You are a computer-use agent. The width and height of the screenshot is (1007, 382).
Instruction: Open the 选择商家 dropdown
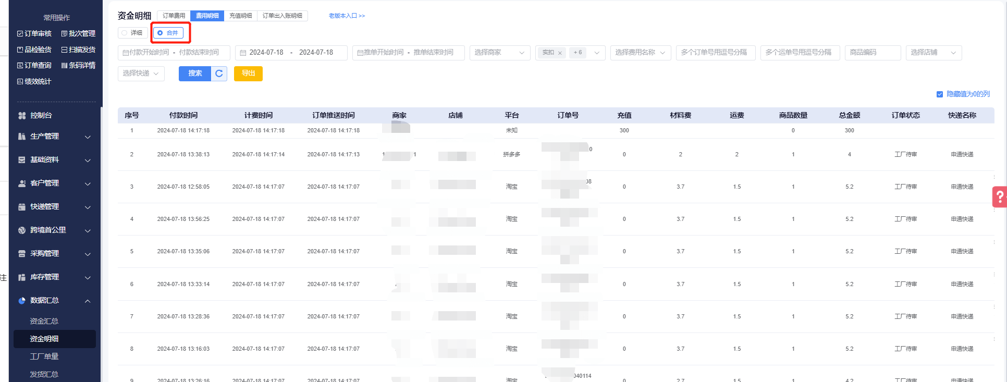click(x=499, y=53)
